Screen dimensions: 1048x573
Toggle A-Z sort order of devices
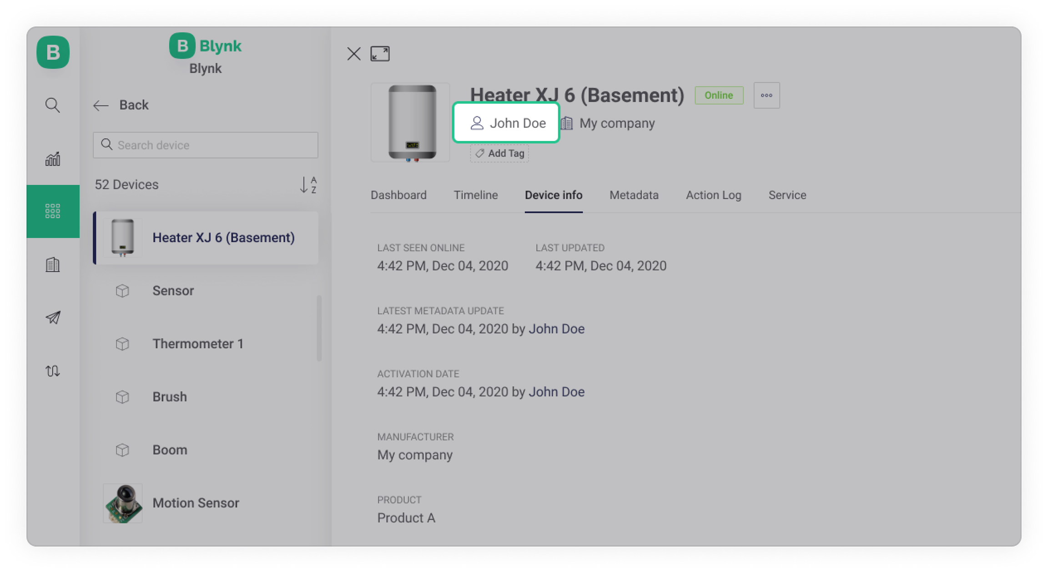click(308, 185)
